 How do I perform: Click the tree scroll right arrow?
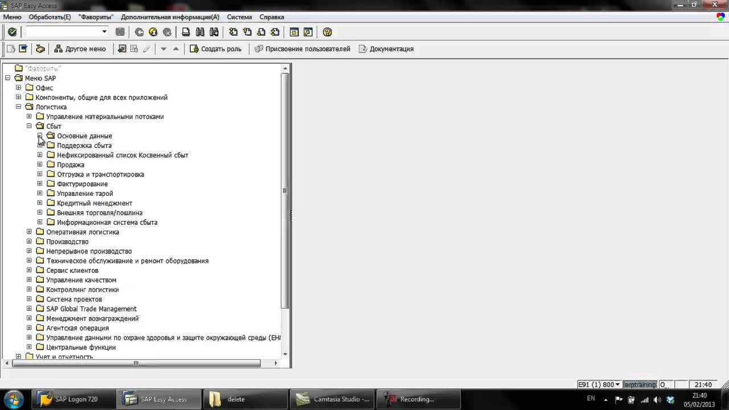pyautogui.click(x=276, y=363)
